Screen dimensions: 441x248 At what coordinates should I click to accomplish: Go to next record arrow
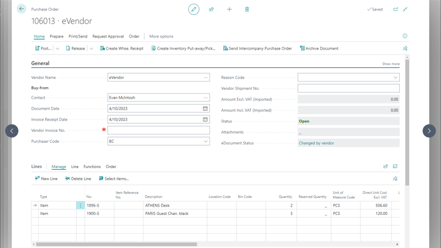pos(429,131)
